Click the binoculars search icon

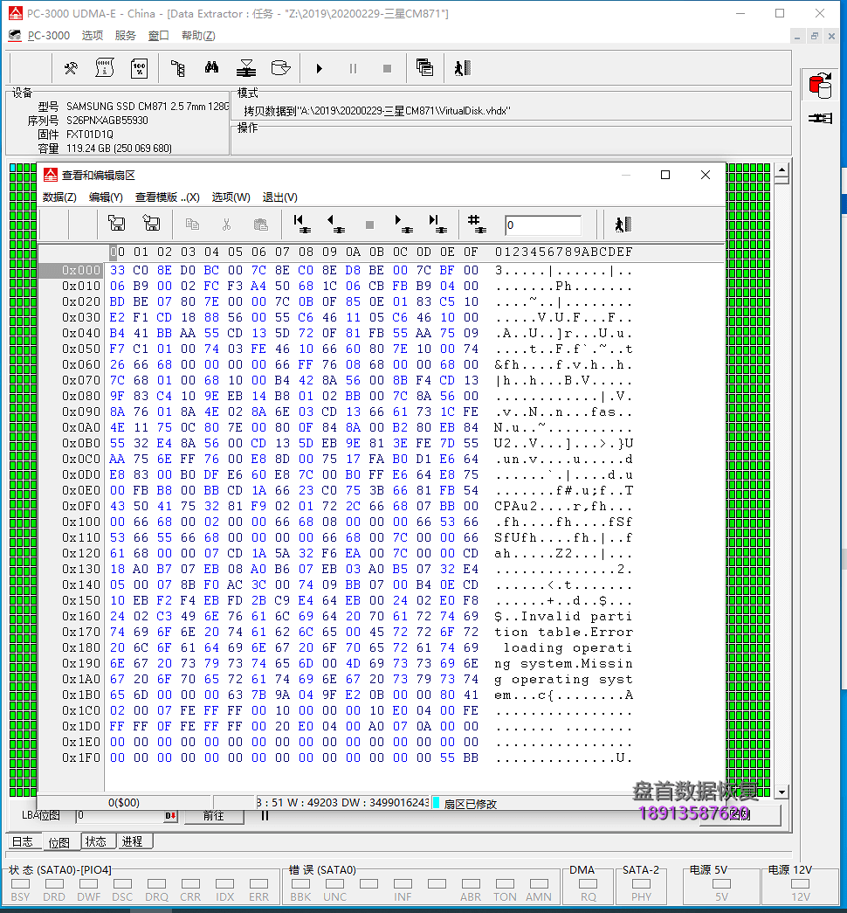point(212,69)
